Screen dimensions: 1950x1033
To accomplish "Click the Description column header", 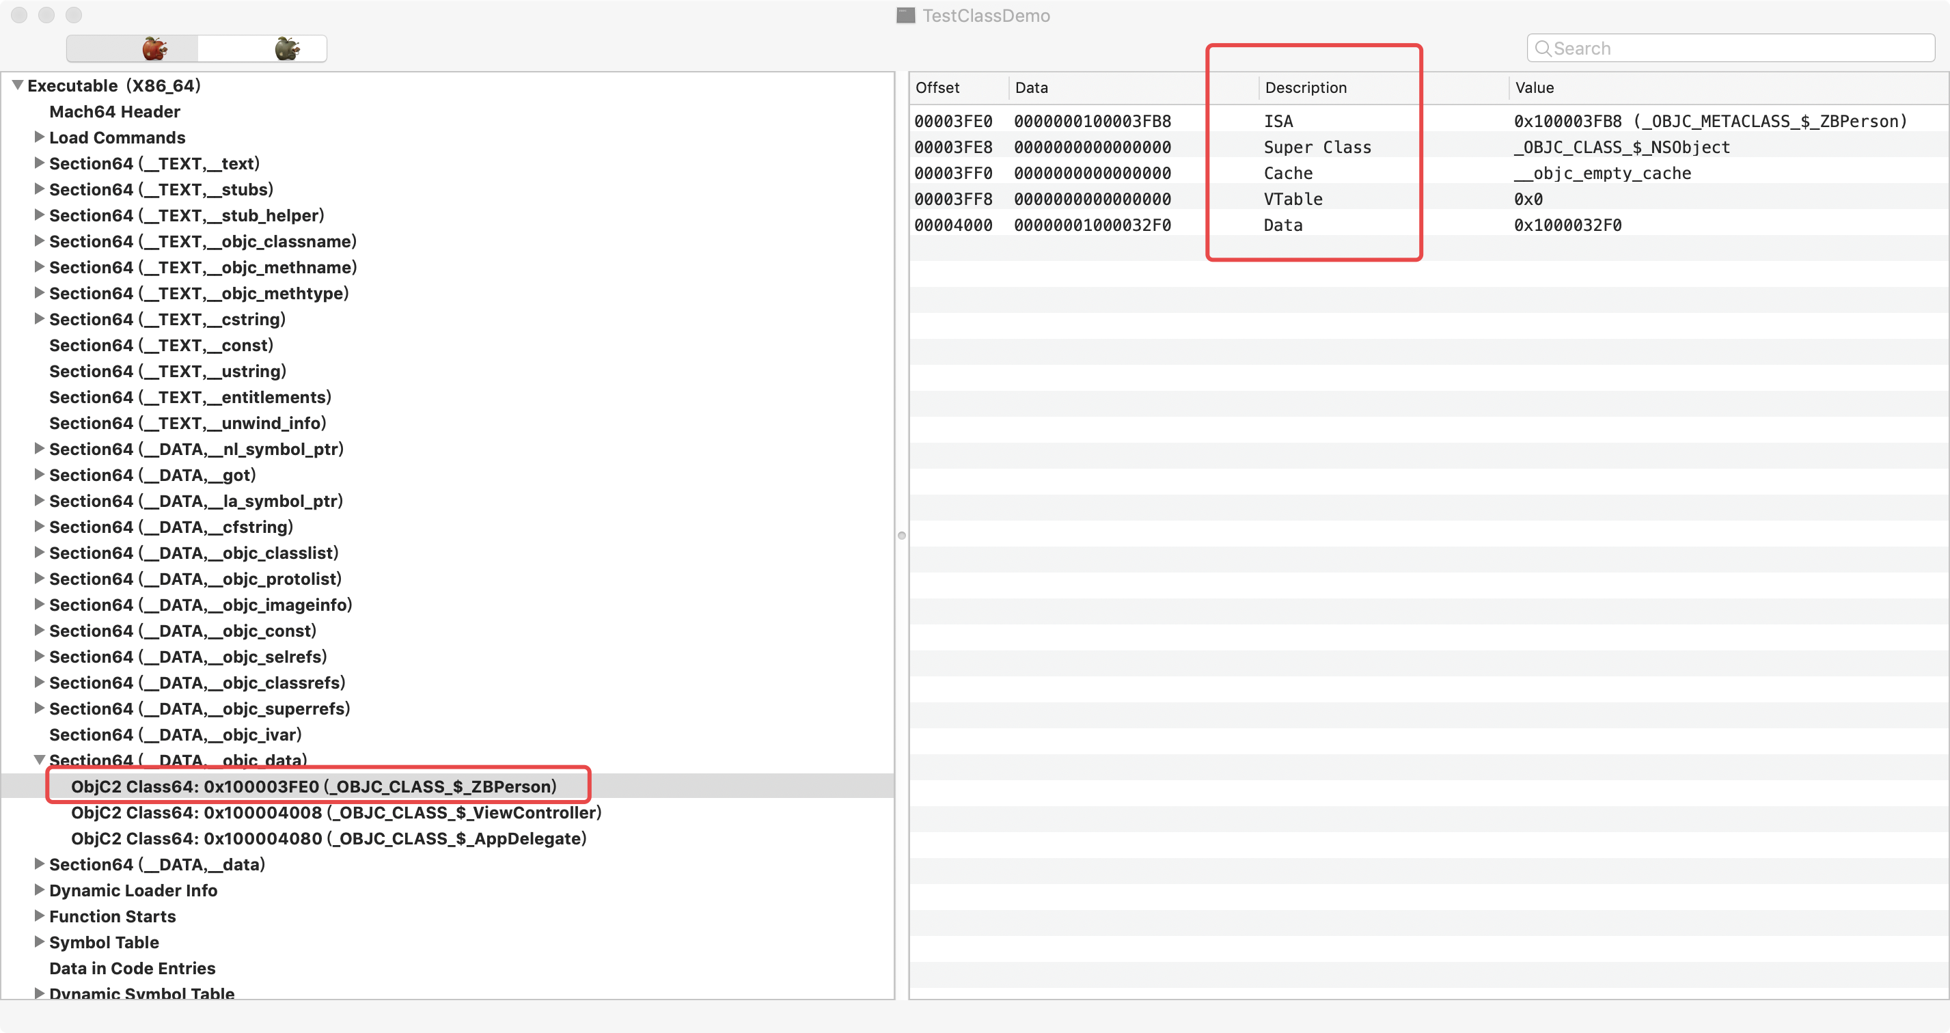I will point(1305,87).
